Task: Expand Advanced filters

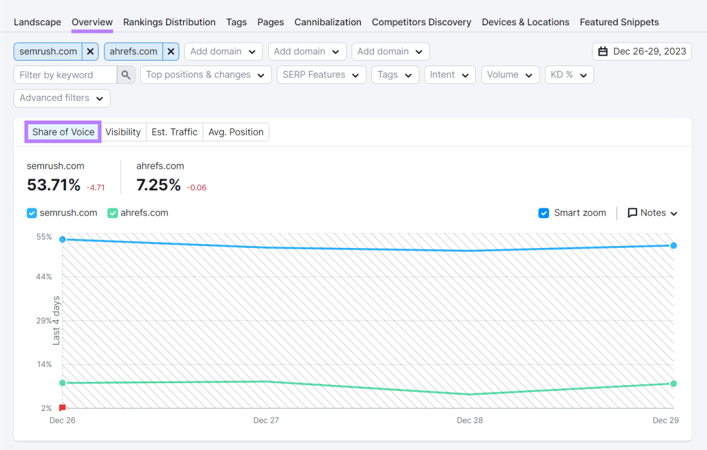Action: pos(62,98)
